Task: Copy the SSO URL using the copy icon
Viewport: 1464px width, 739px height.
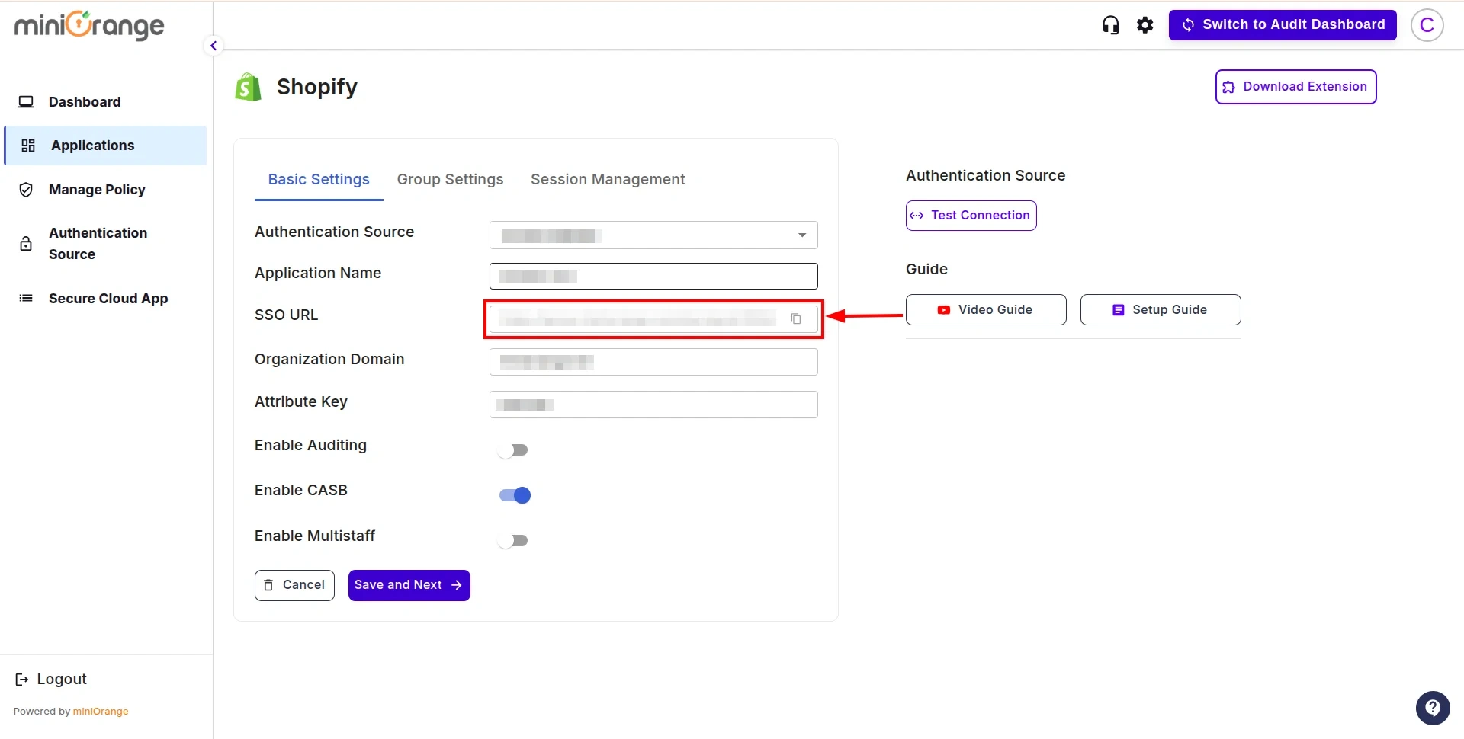Action: click(797, 318)
